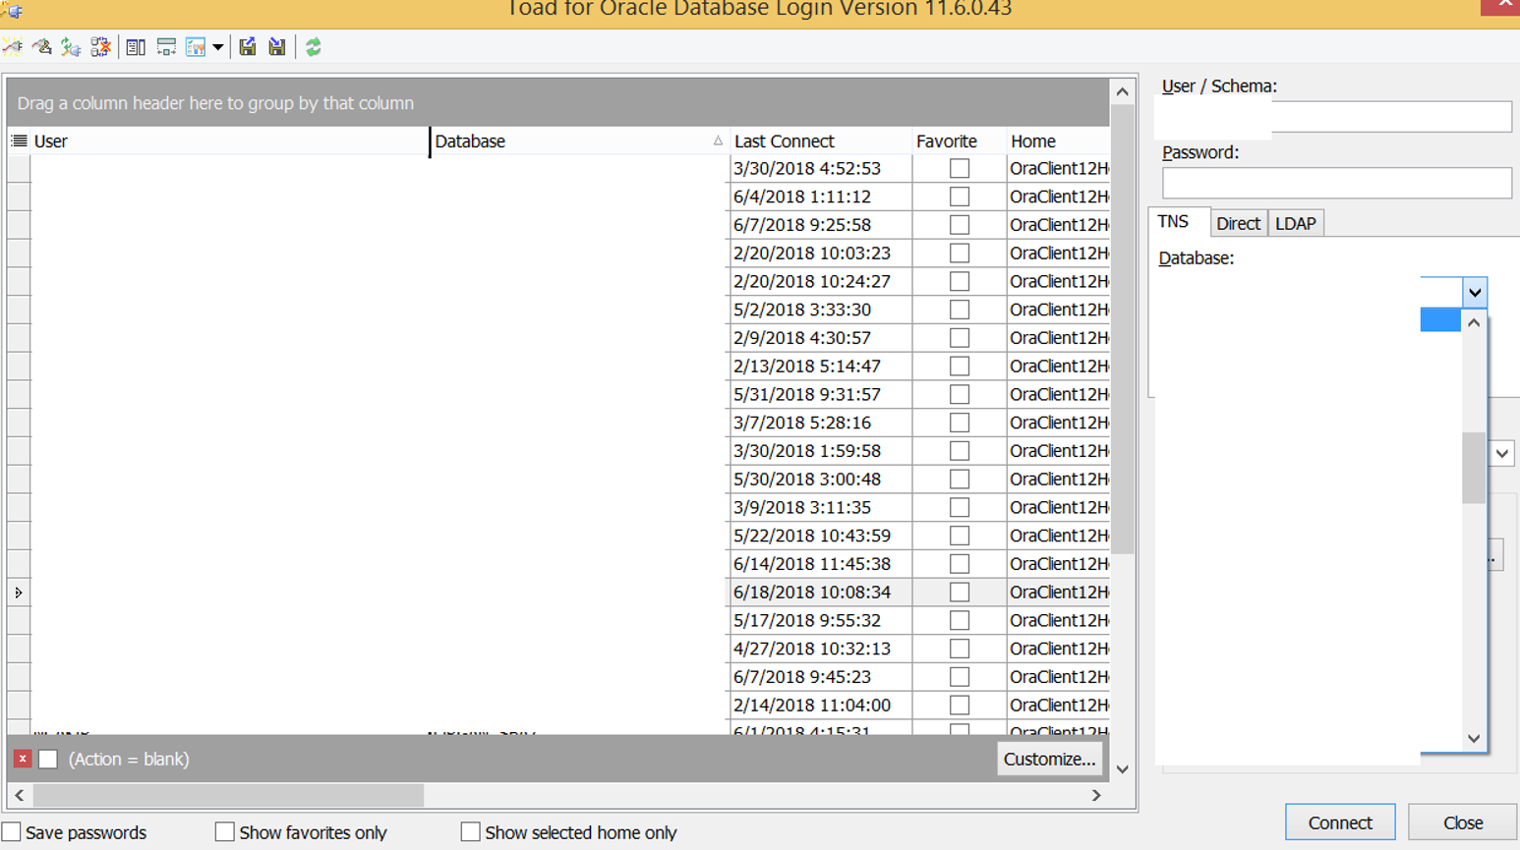1520x850 pixels.
Task: Mark the 3/30/2018 4:52:53 connection as favorite
Action: pos(960,168)
